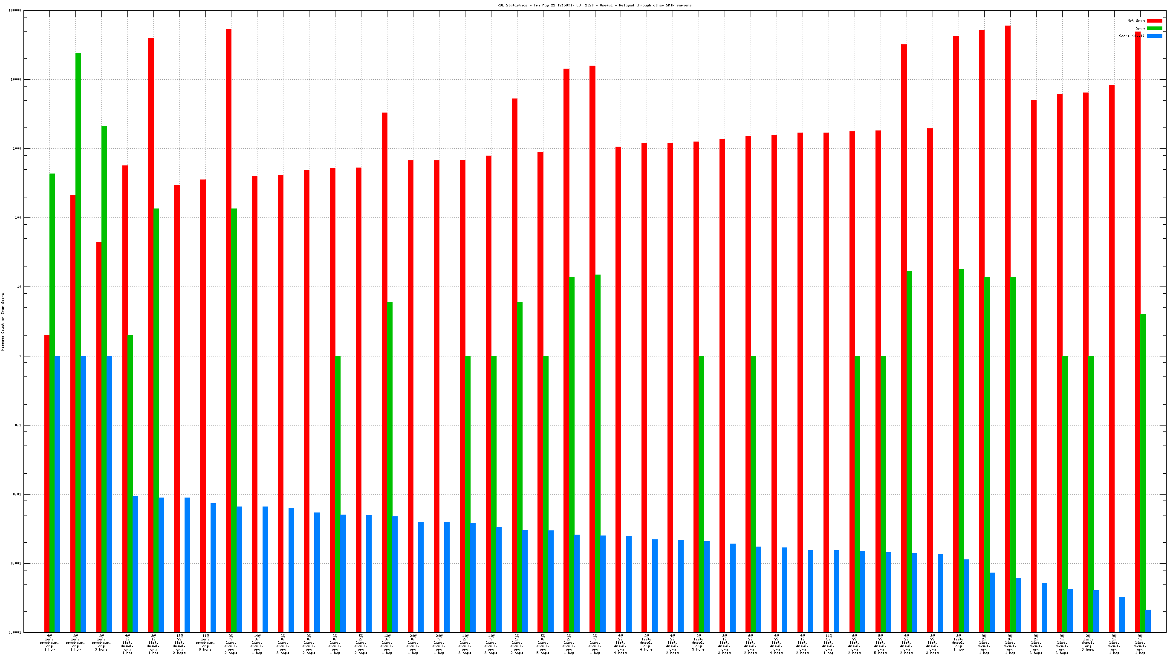Click the green Spam legend swatch

coord(1154,28)
